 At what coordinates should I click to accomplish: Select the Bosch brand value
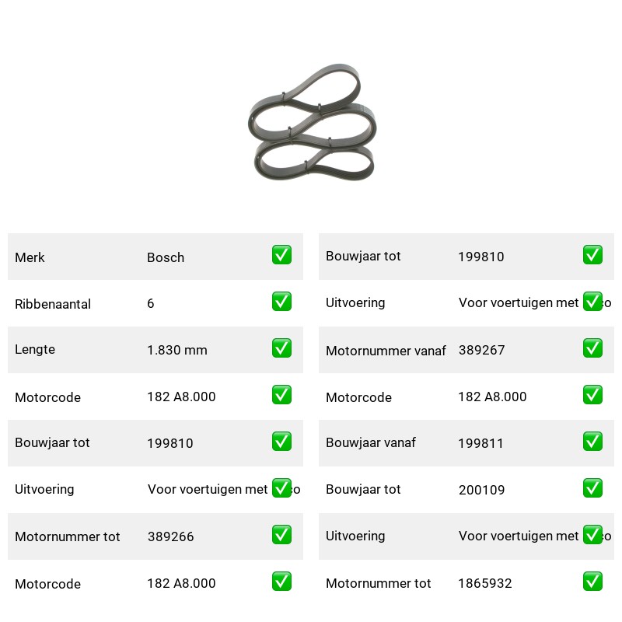click(166, 257)
